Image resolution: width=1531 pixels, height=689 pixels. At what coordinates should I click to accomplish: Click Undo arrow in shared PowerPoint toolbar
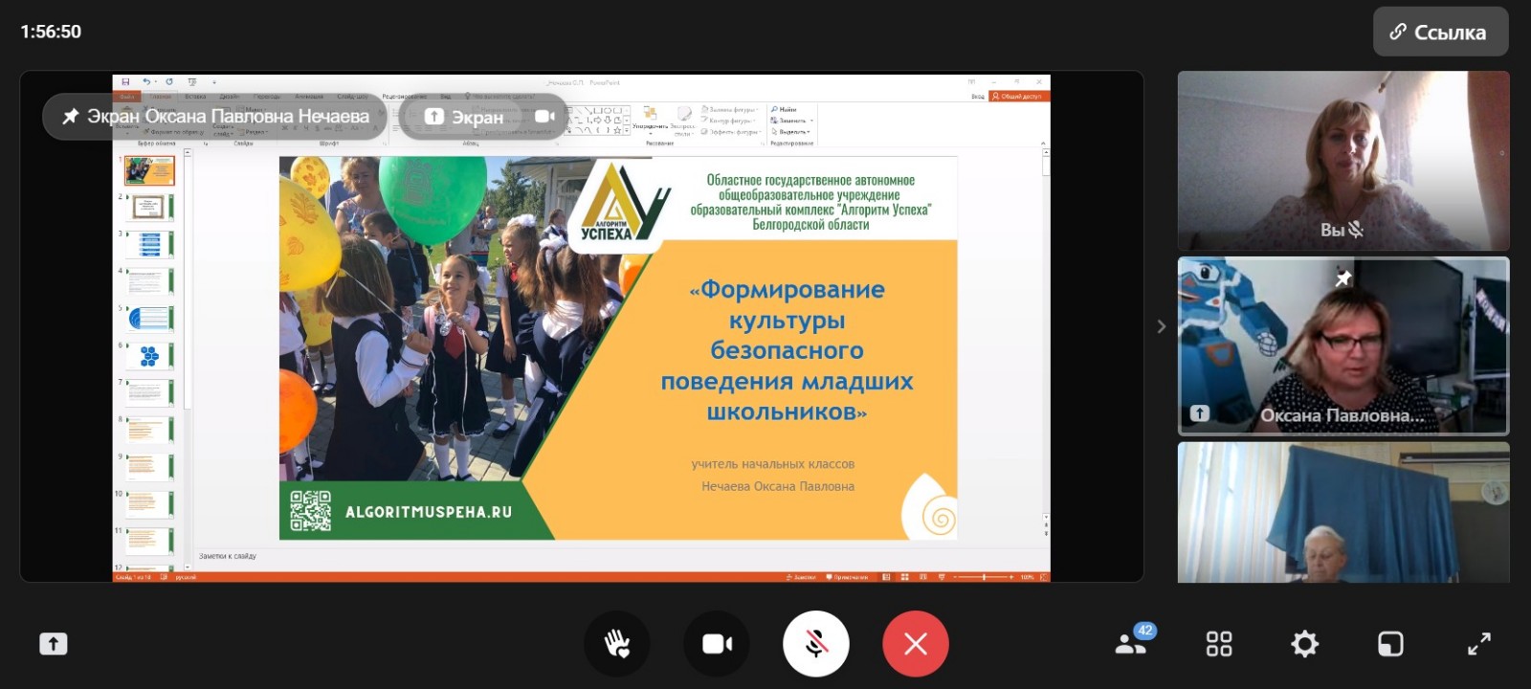pyautogui.click(x=146, y=82)
